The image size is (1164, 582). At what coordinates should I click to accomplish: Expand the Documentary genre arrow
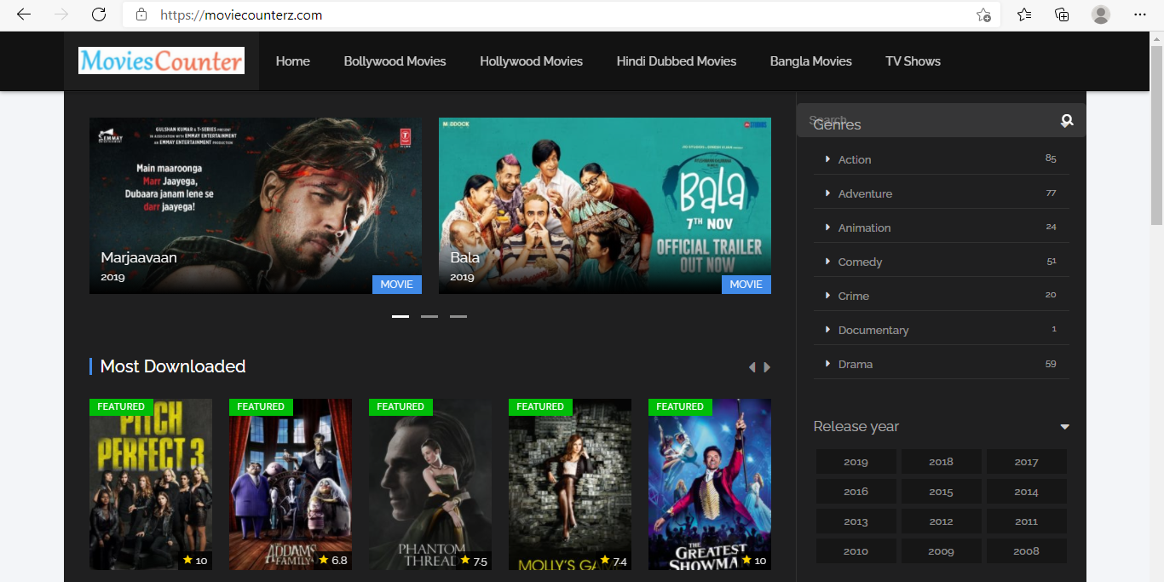[827, 330]
